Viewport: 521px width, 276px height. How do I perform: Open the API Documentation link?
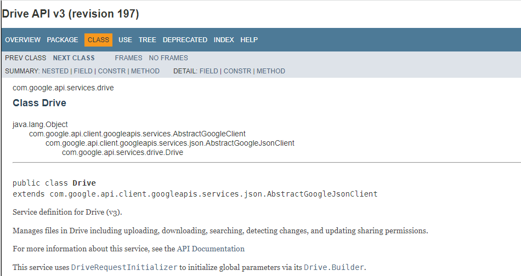click(211, 249)
